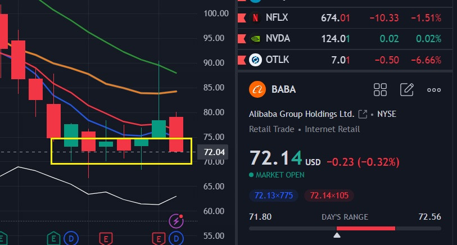Toggle the red flag on NVDA row
Viewport: 457px width, 245px height.
242,38
